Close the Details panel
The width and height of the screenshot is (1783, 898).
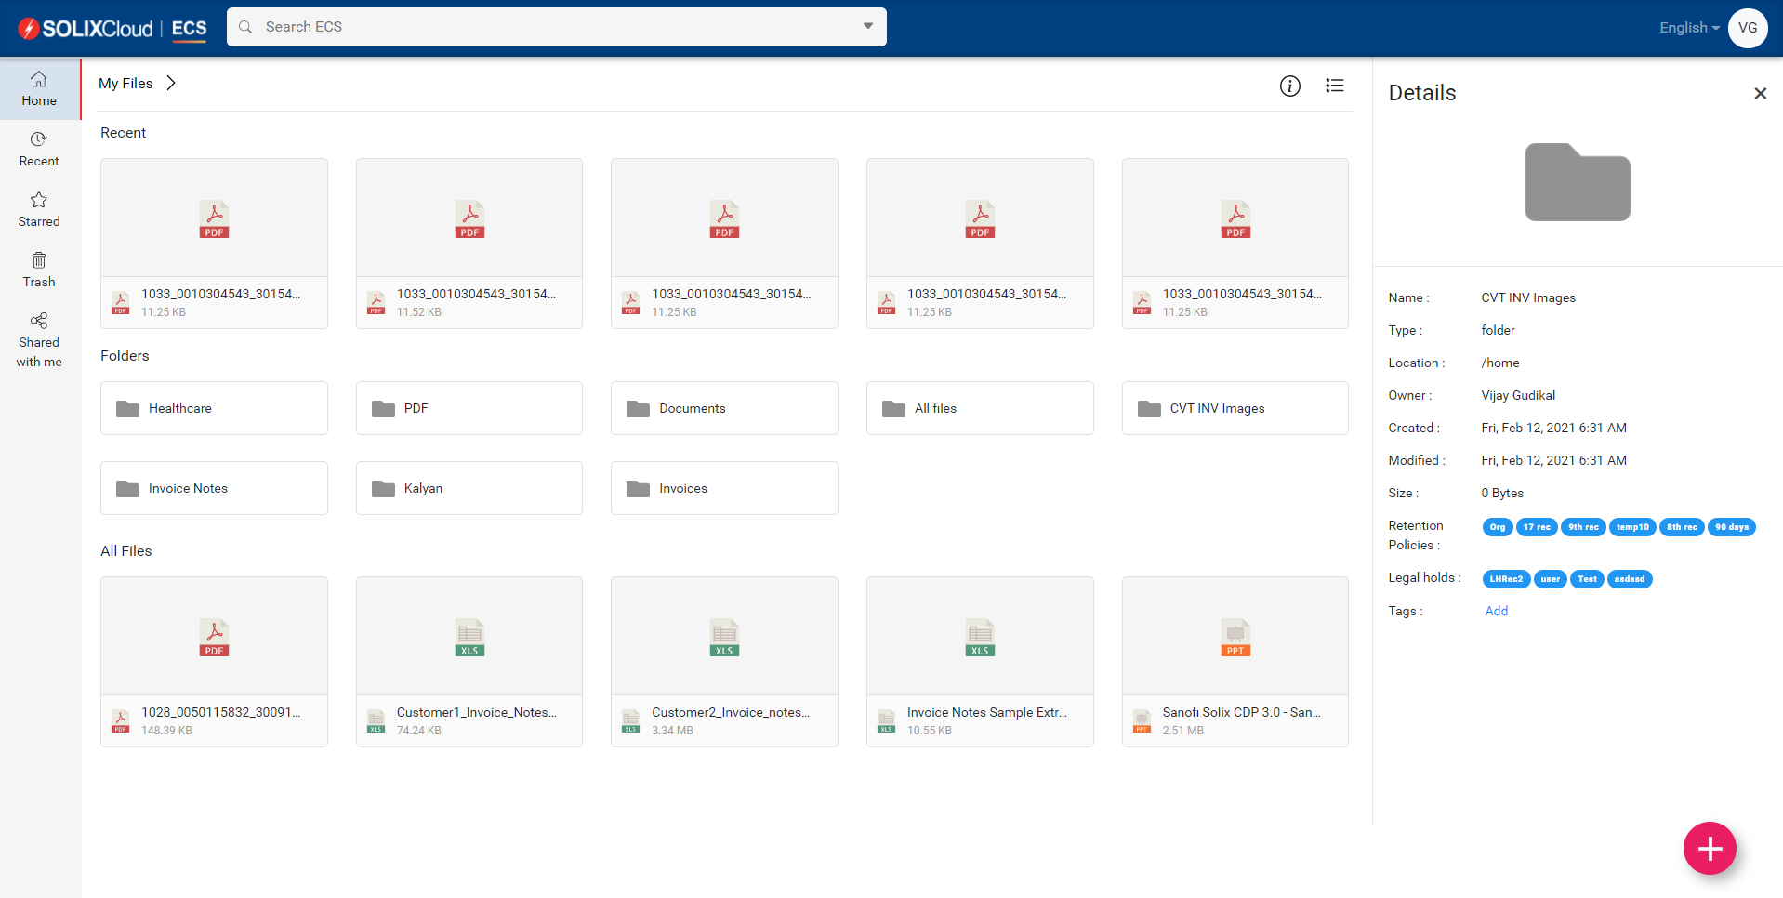click(x=1760, y=93)
